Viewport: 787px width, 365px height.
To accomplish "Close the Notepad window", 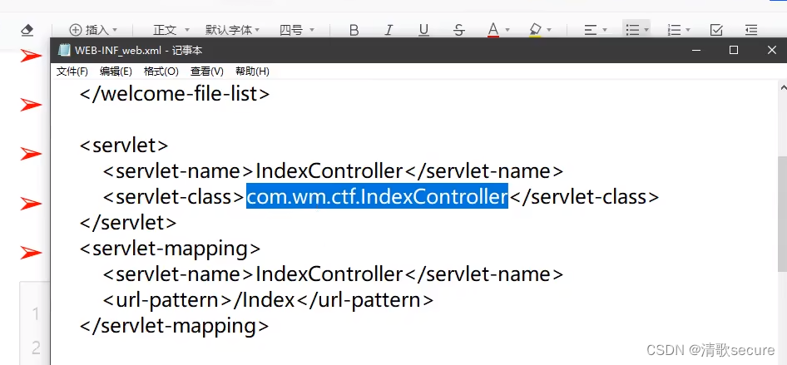I will click(x=772, y=50).
